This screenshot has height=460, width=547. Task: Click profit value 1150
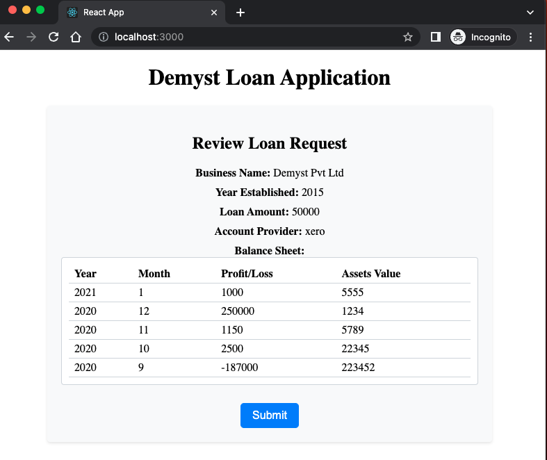pos(232,330)
